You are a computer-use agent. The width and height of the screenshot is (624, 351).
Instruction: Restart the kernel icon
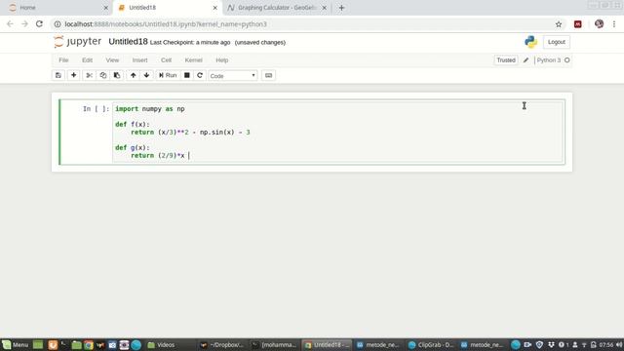(200, 75)
